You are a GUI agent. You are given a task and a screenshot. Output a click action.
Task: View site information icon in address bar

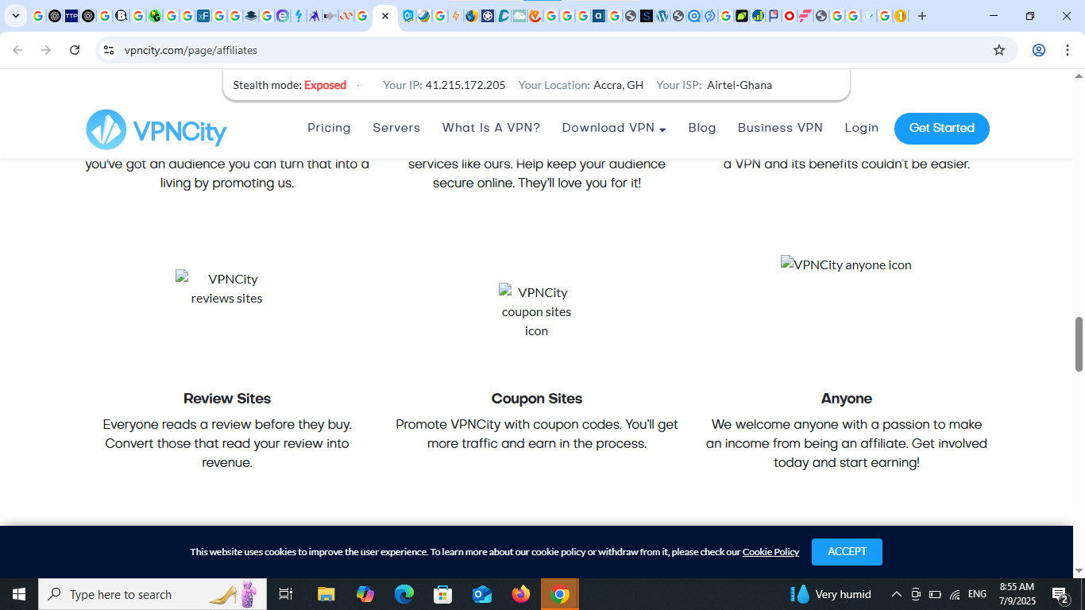click(x=109, y=50)
